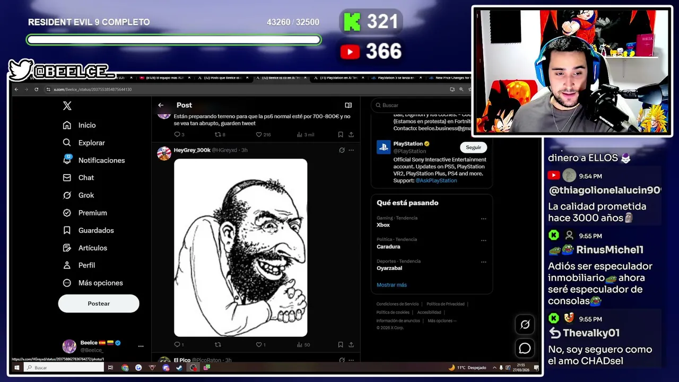Open @AskPlayStation link
Image resolution: width=679 pixels, height=382 pixels.
436,180
